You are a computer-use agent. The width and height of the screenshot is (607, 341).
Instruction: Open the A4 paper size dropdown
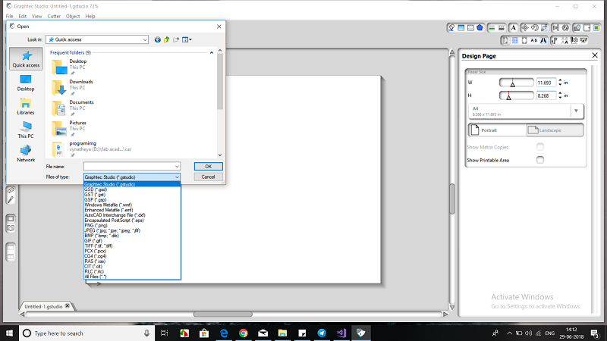click(576, 111)
